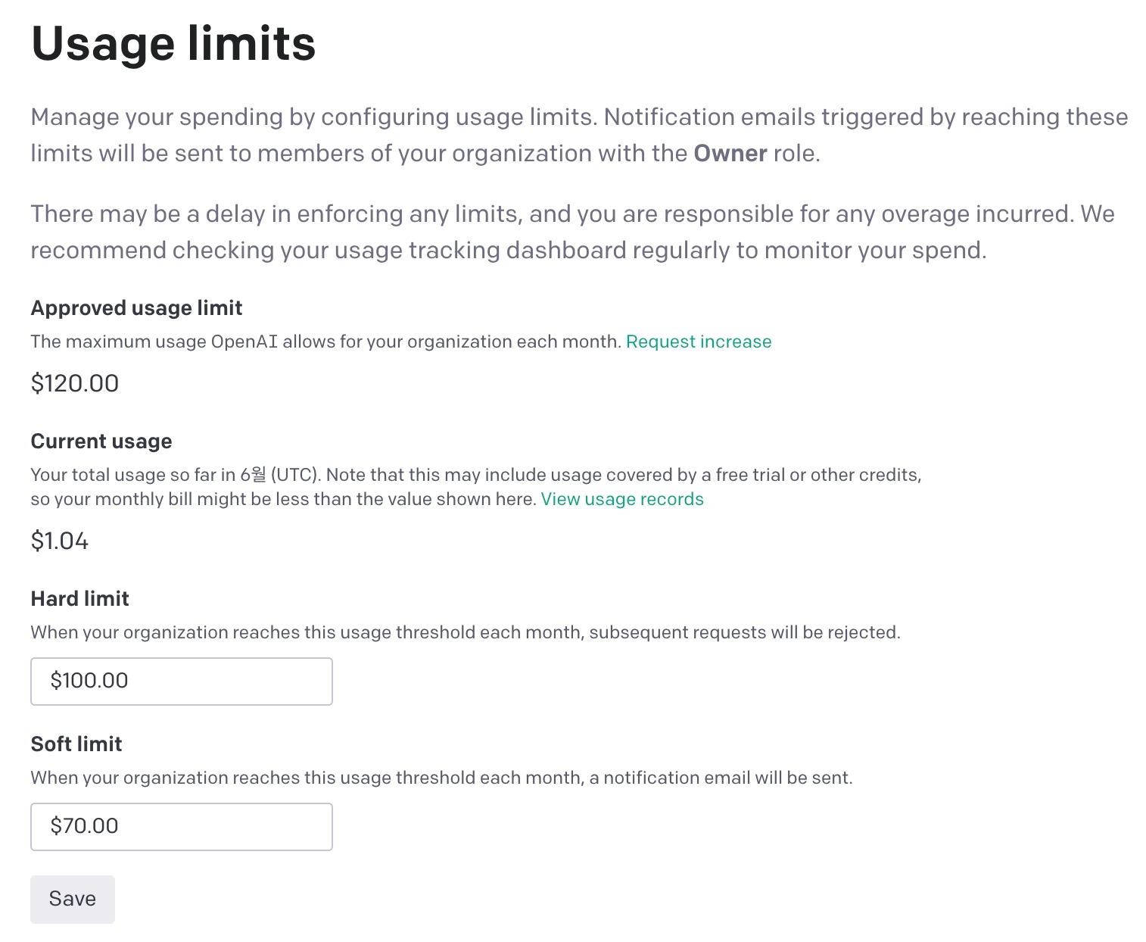The width and height of the screenshot is (1146, 942).
Task: Click the Current usage heading
Action: pos(101,441)
